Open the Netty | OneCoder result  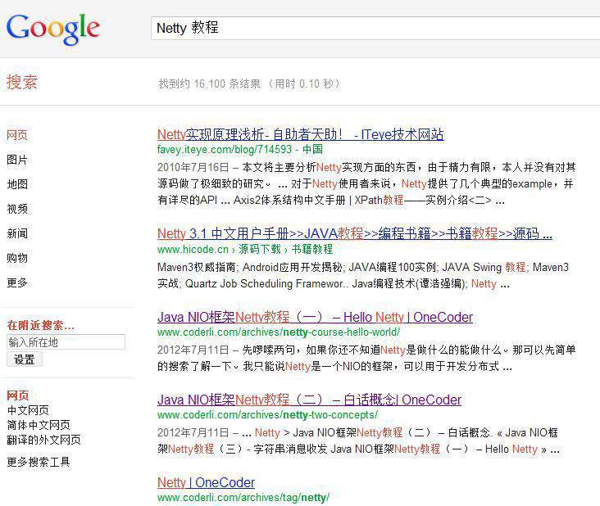tap(206, 483)
